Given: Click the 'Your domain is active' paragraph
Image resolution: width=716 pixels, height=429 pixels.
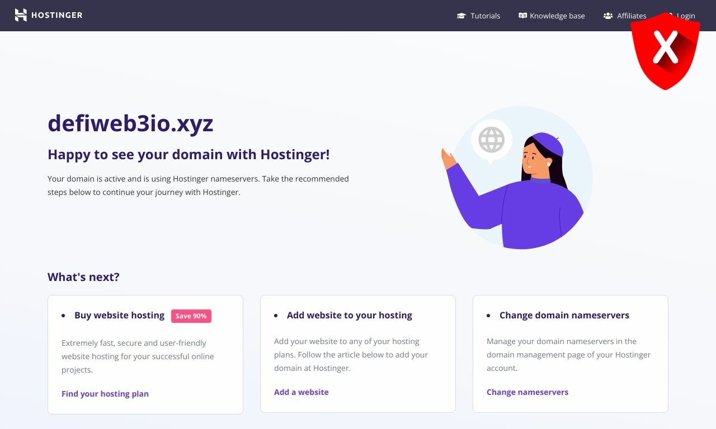Looking at the screenshot, I should (198, 185).
